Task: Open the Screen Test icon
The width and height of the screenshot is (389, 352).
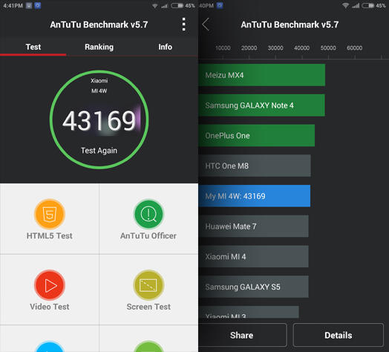Action: [x=148, y=285]
